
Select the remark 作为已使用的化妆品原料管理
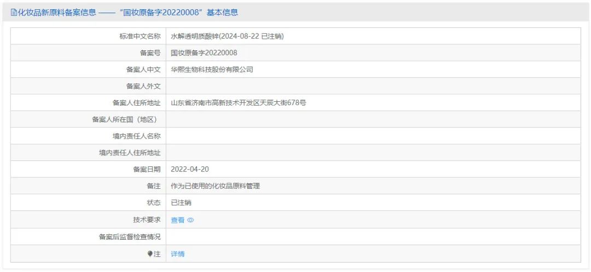(215, 186)
